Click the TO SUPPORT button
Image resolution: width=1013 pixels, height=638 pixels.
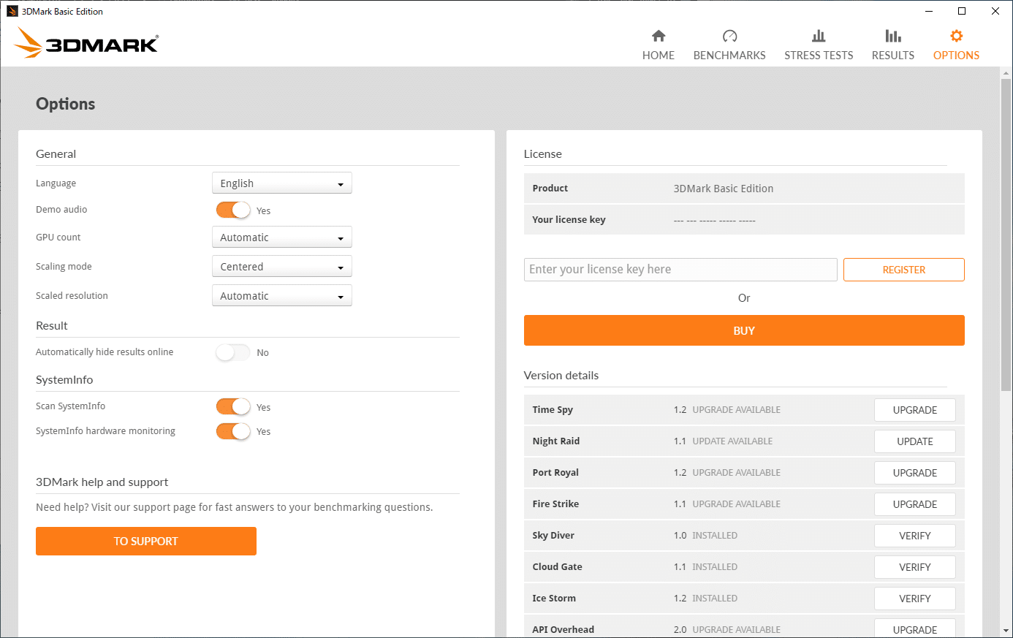pyautogui.click(x=146, y=541)
